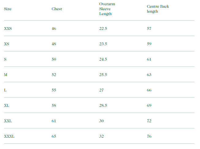Click the XXS size row label
Screen dimensions: 200x149
[x=8, y=29]
